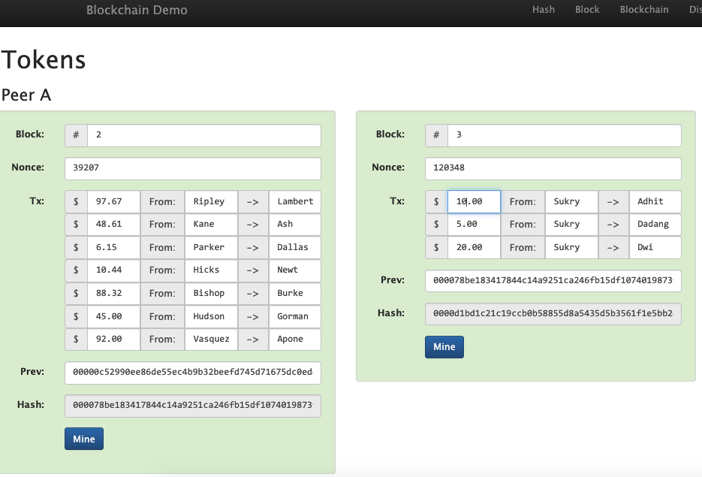
Task: Click the Nonce label in block 2
Action: point(28,168)
